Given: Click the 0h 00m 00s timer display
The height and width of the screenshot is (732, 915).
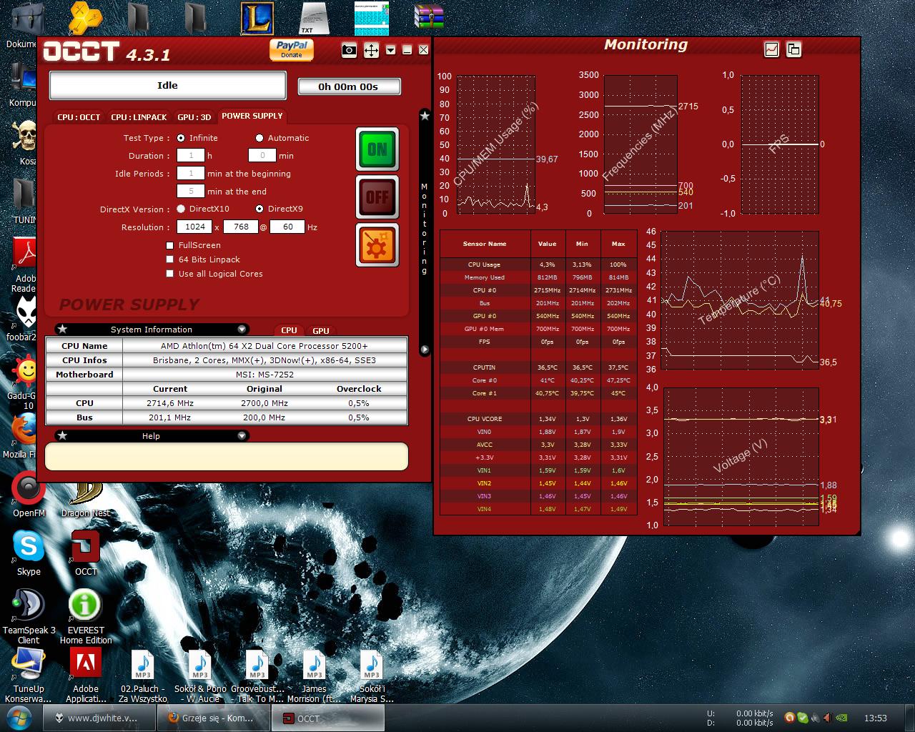Looking at the screenshot, I should [x=349, y=86].
